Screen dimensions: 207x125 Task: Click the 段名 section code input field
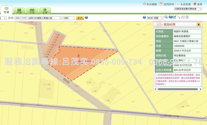(21, 18)
